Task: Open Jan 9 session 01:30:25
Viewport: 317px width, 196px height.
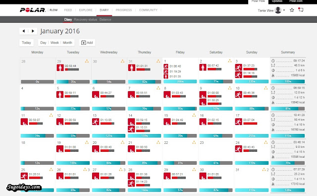Action: 203,102
